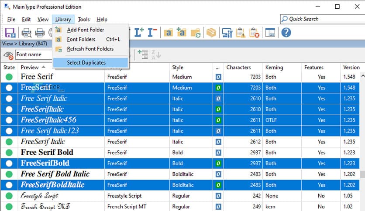
Task: Click the clipboard warning report icon
Action: tap(241, 33)
